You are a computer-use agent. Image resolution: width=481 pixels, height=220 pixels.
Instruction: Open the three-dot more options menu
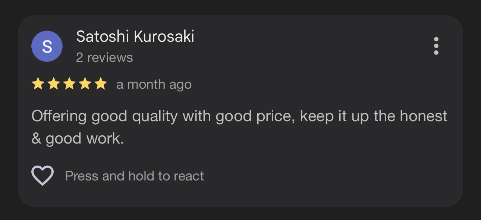click(436, 46)
